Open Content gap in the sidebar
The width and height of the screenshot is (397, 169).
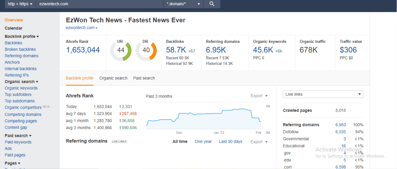click(16, 127)
